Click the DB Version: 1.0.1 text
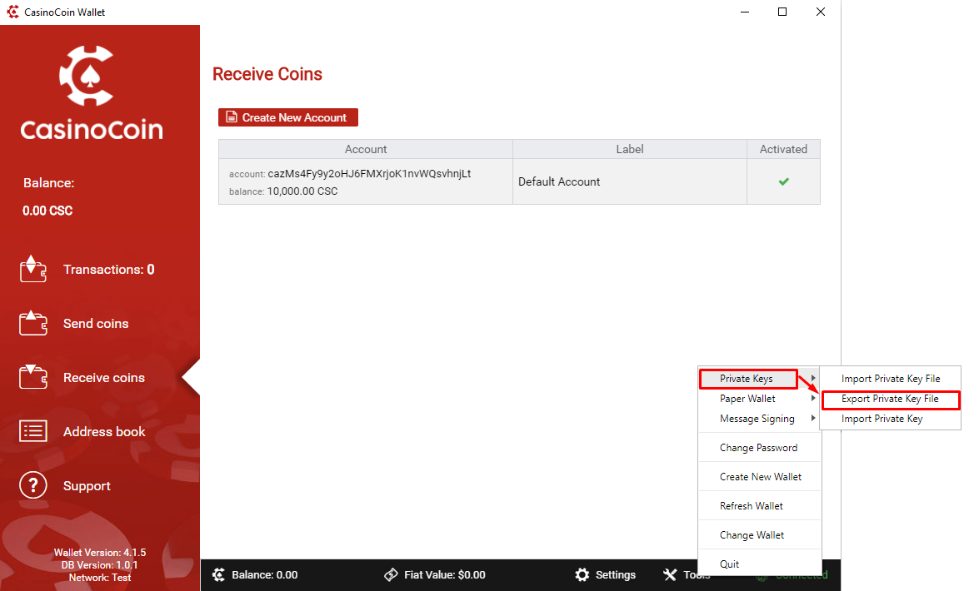The height and width of the screenshot is (591, 979). pos(100,565)
